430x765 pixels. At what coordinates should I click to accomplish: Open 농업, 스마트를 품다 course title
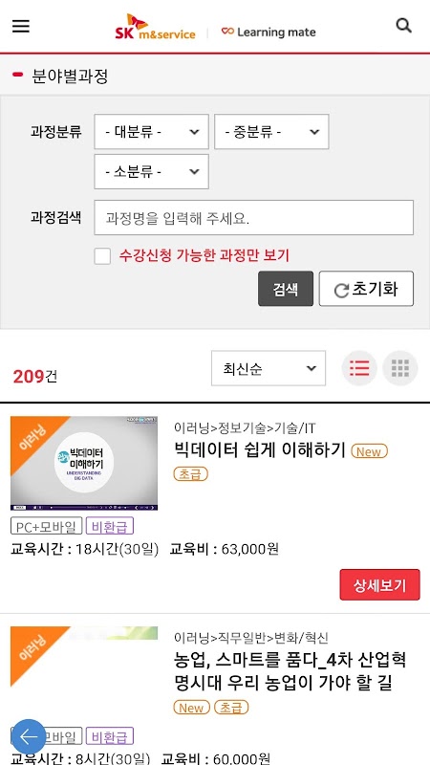pos(290,672)
